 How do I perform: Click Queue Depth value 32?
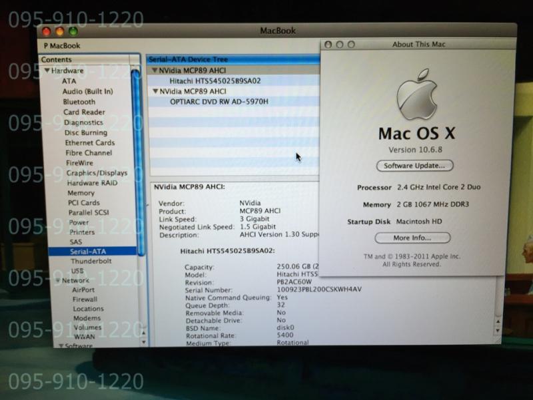click(280, 305)
